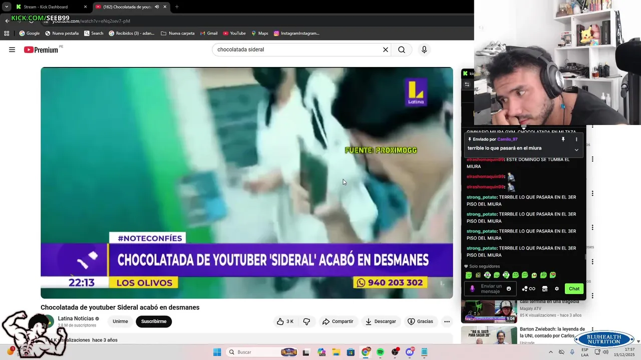Open Spotify from the taskbar

[x=380, y=352]
